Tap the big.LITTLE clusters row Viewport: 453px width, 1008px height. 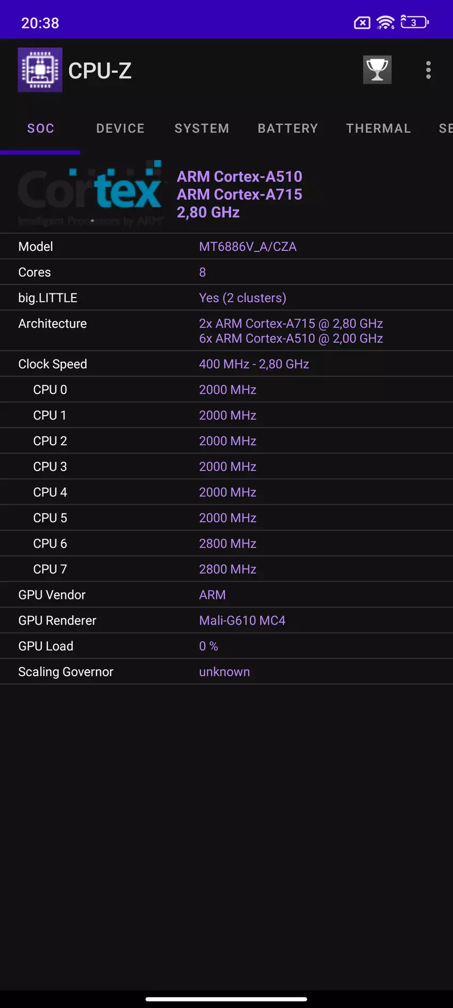[226, 298]
